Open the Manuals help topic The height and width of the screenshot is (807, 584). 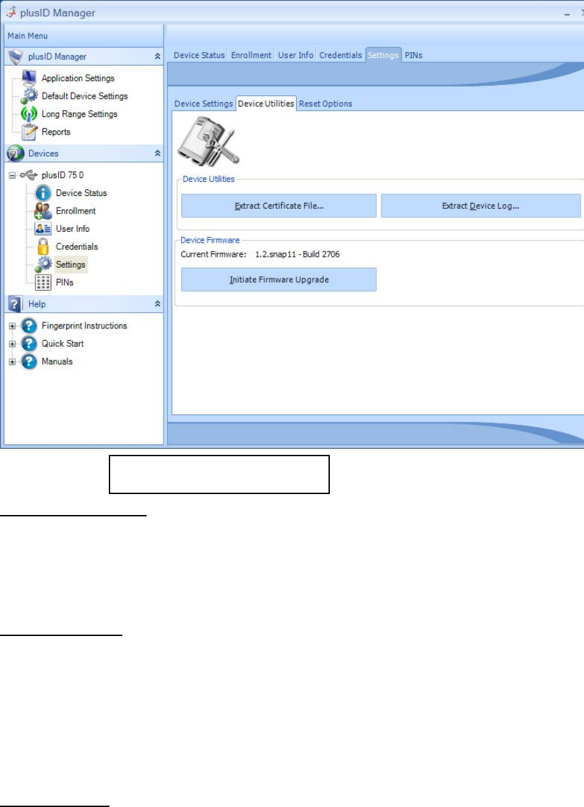coord(57,362)
